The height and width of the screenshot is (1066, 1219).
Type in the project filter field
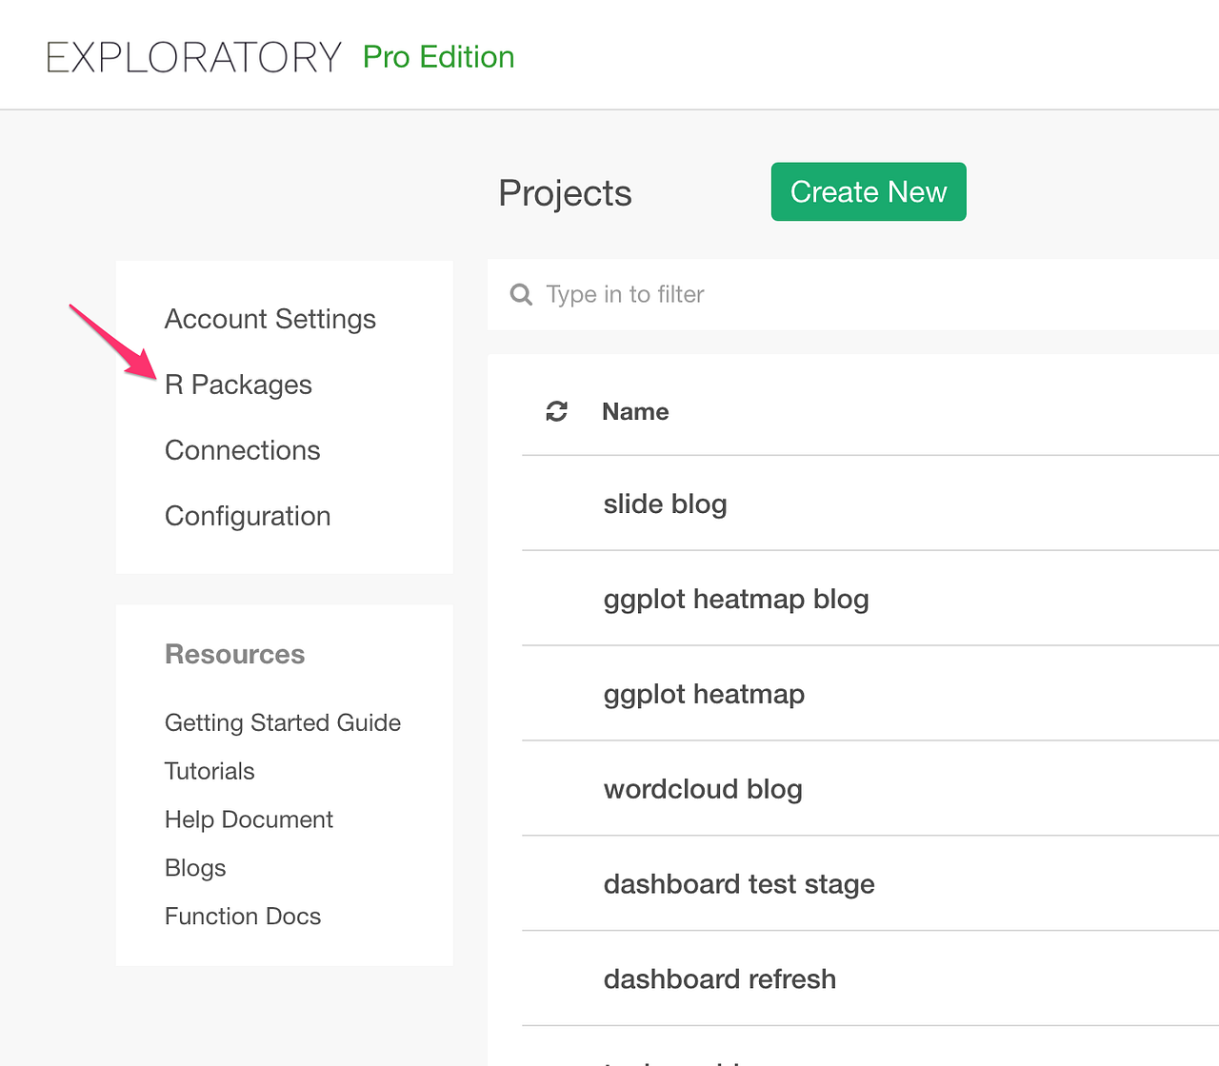[857, 294]
